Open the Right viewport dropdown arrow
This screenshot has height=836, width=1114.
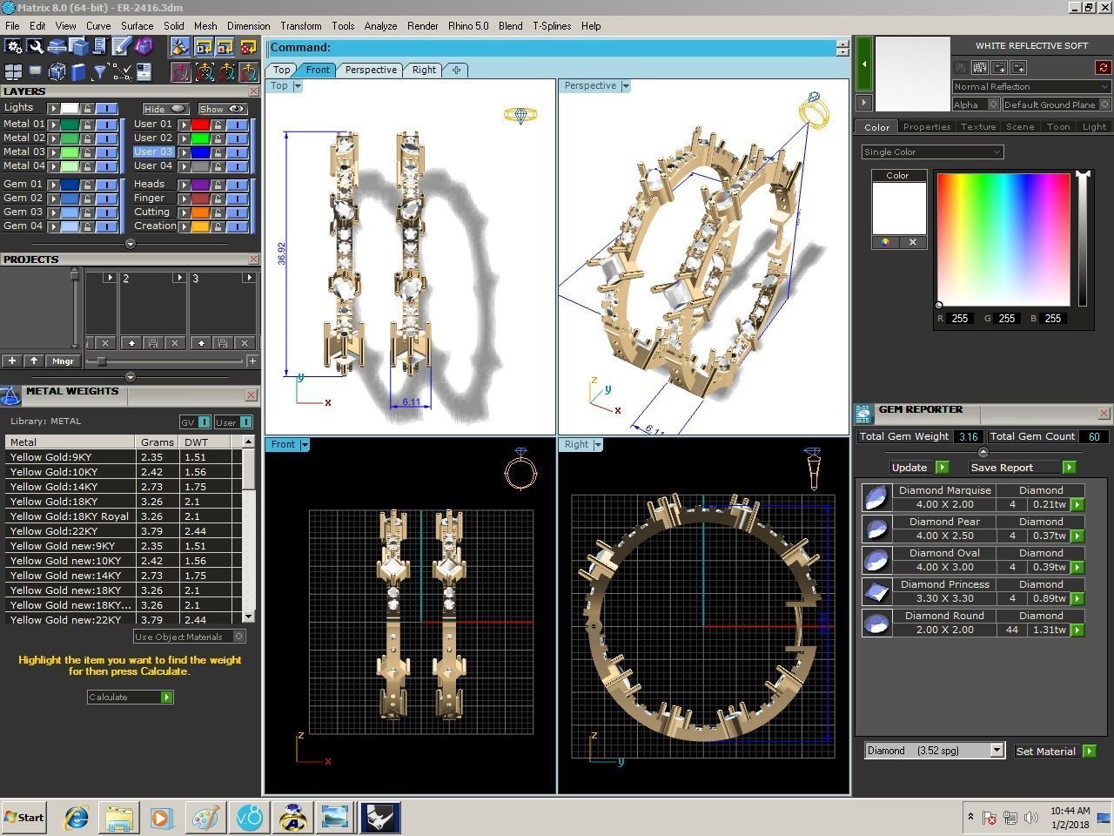click(598, 445)
